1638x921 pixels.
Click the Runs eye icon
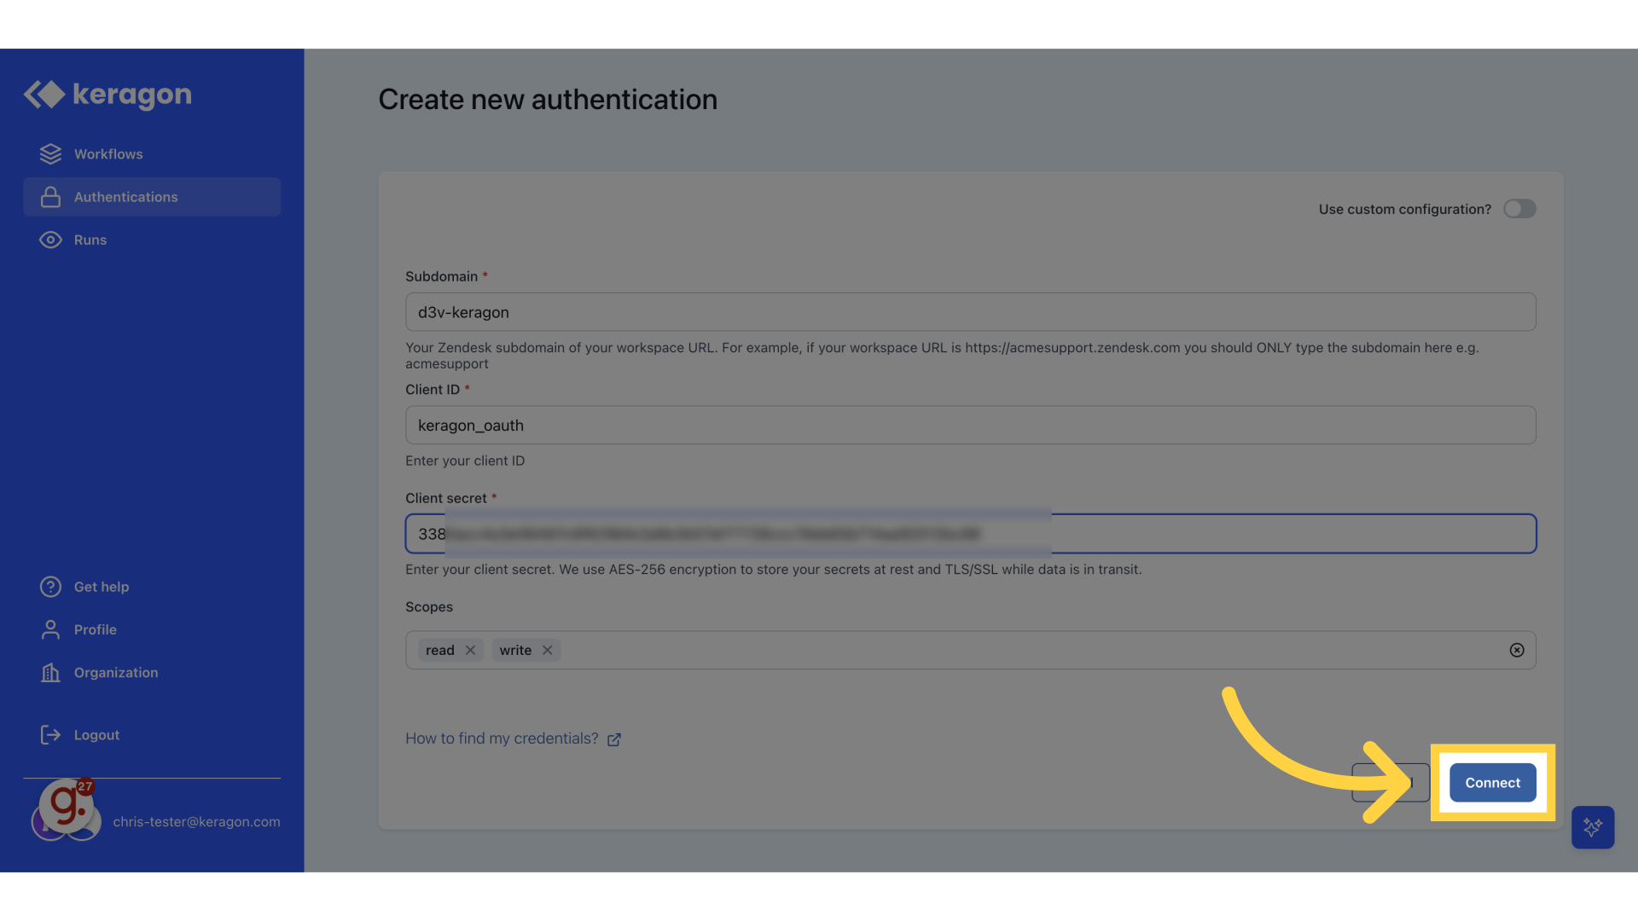50,240
